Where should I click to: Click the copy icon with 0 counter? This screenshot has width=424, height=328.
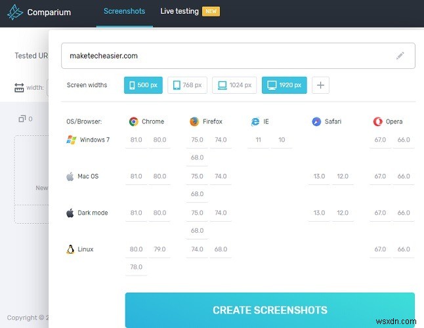click(x=22, y=119)
